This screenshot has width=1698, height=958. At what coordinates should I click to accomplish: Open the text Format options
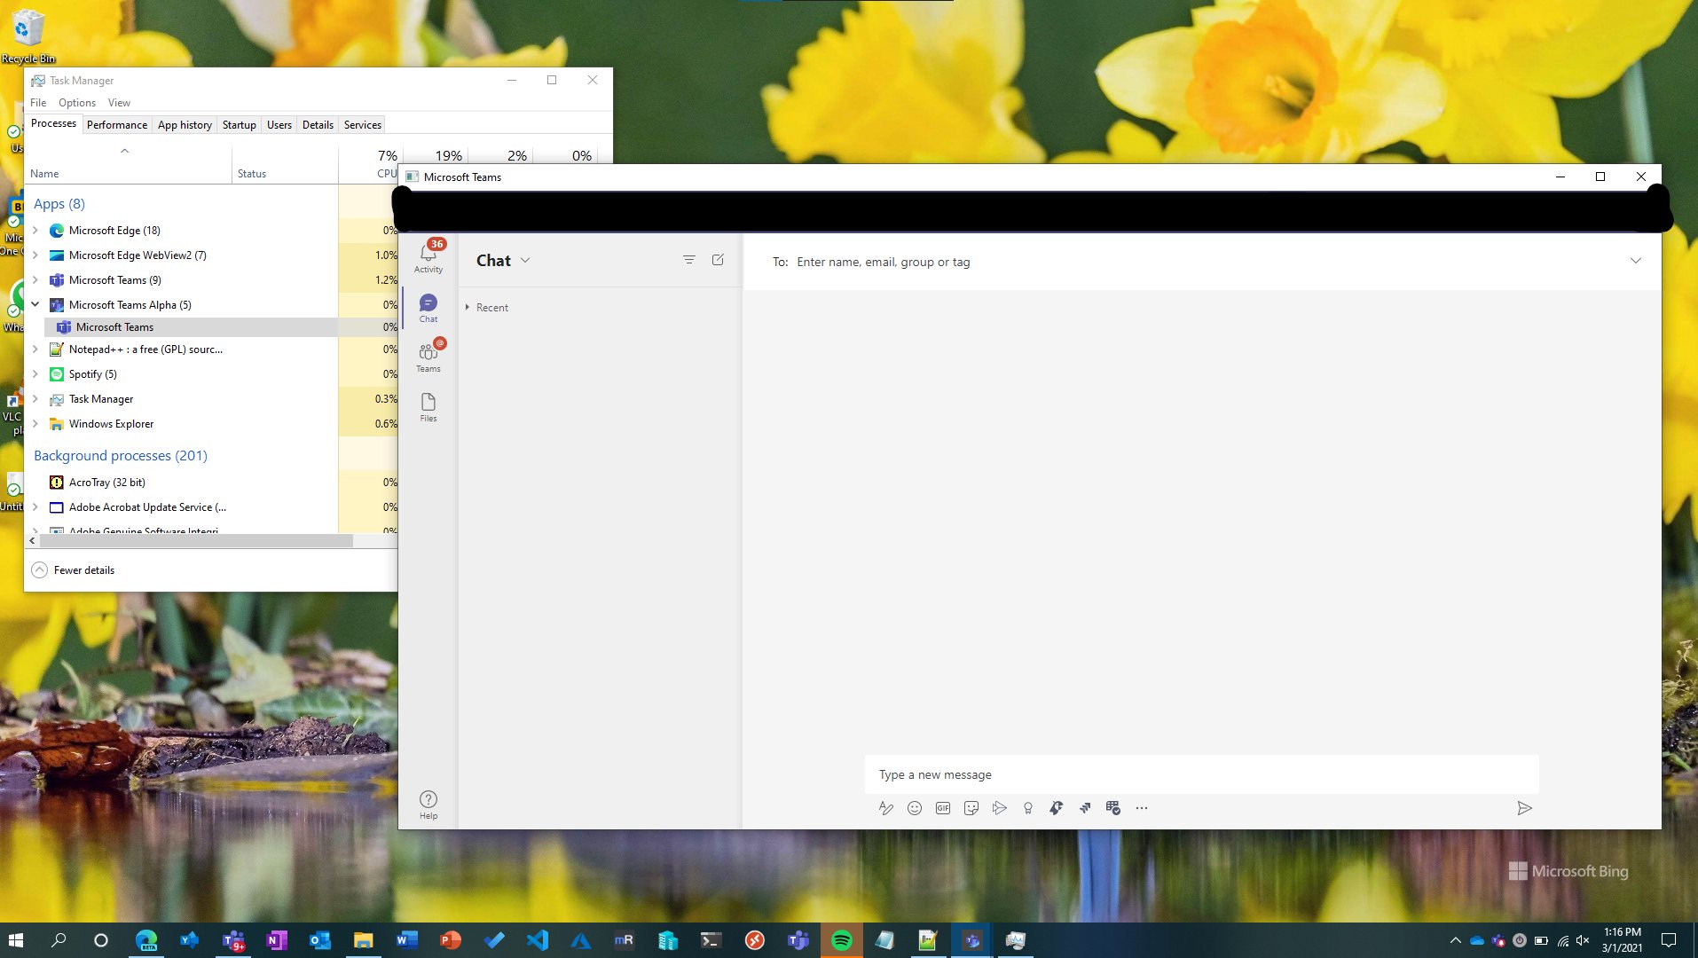coord(885,808)
